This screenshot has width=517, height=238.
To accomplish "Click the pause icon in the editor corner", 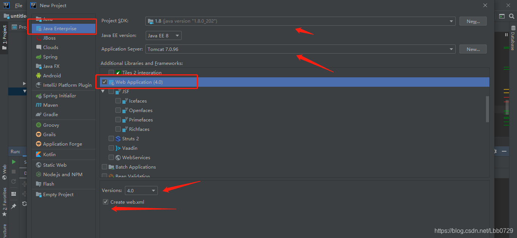I will (x=506, y=34).
